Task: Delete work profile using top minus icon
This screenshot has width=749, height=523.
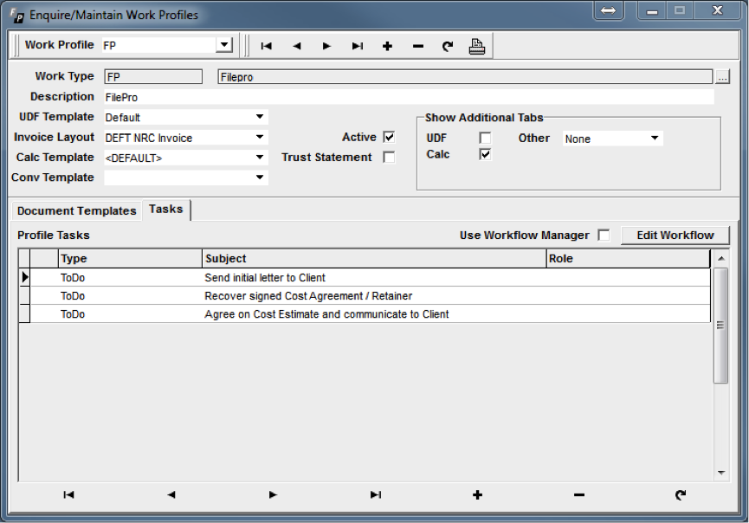Action: (418, 46)
